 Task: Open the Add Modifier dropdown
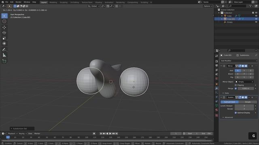[x=239, y=61]
